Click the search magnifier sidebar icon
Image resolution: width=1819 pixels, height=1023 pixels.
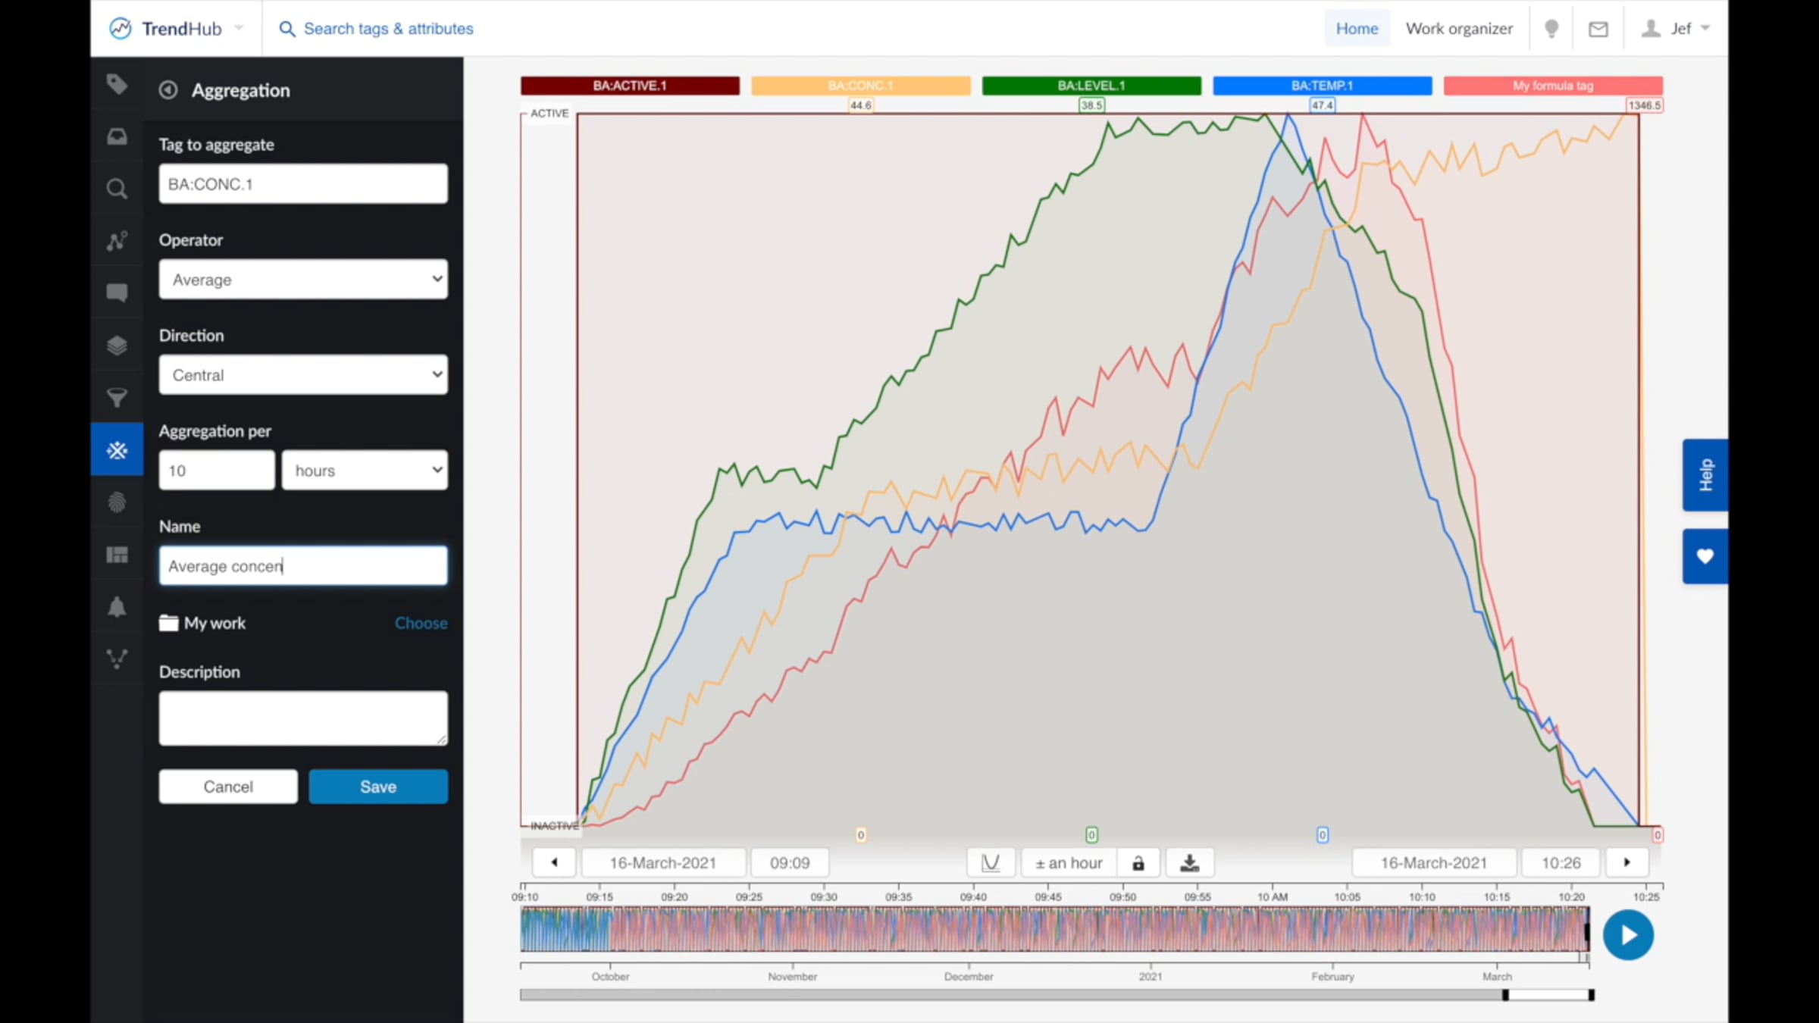tap(117, 189)
